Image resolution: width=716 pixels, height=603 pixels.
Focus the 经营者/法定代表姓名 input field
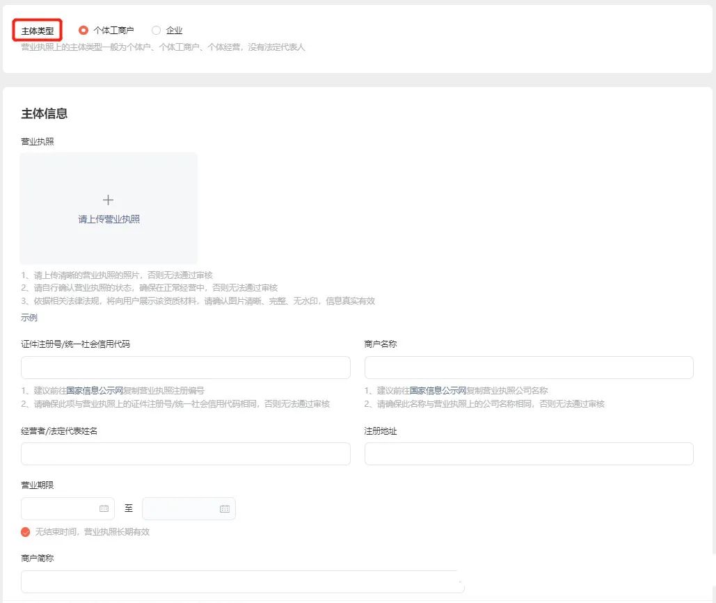185,453
